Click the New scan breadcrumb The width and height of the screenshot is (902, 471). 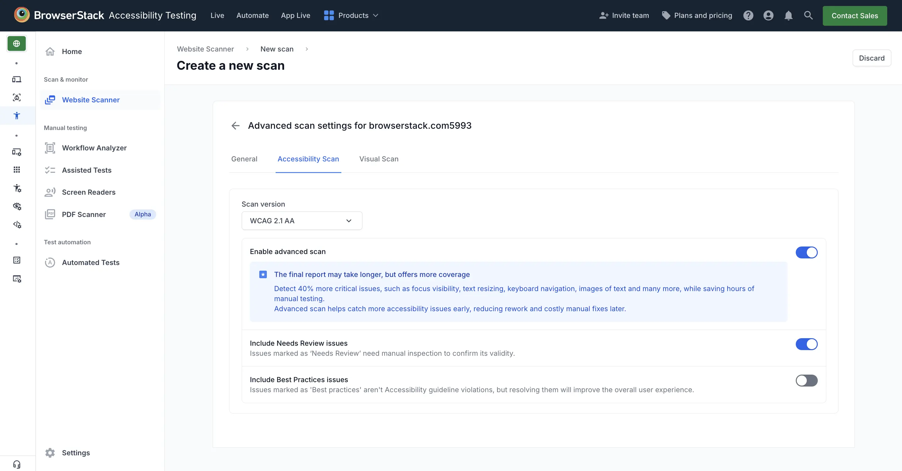coord(277,49)
